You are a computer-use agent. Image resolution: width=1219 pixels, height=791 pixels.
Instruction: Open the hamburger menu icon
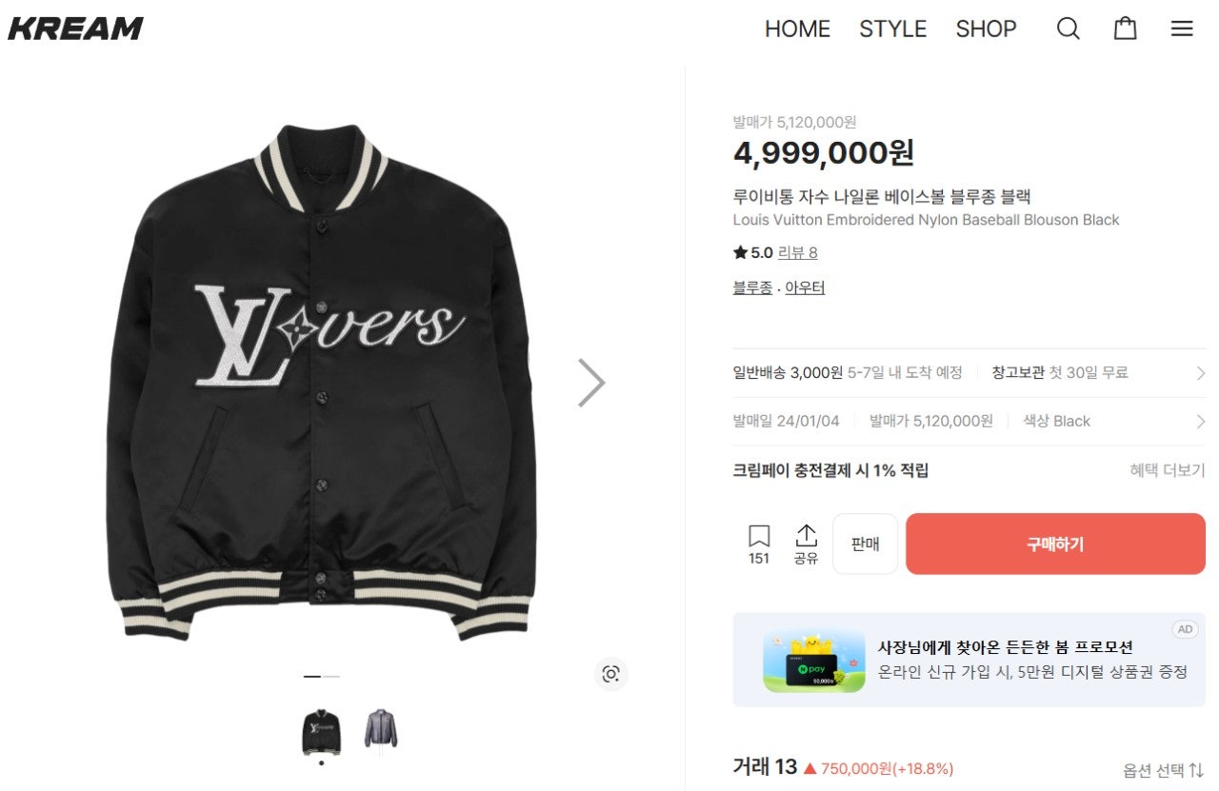pos(1182,29)
